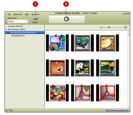This screenshot has height=115, width=133.
Task: Click the Export icon button
Action: (35, 19)
